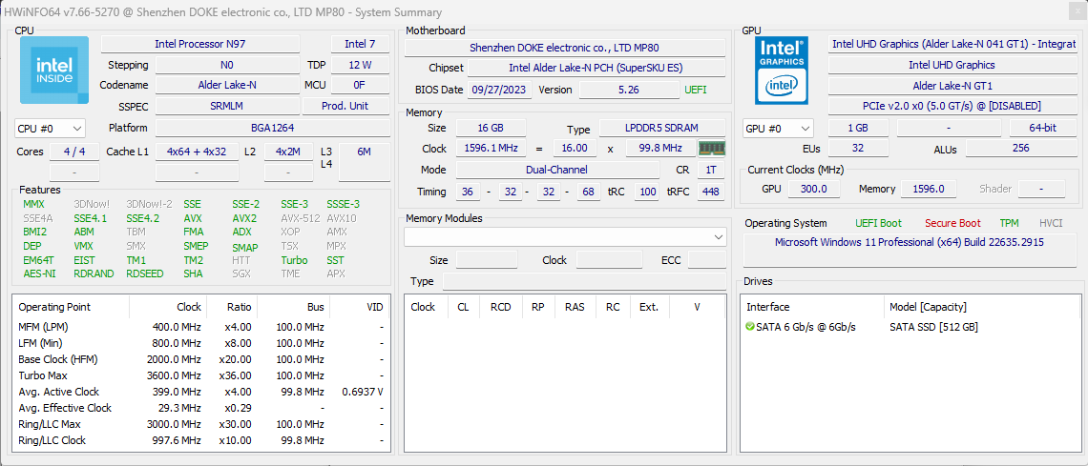This screenshot has height=466, width=1088.
Task: Click the Operating Point column header
Action: [x=71, y=307]
